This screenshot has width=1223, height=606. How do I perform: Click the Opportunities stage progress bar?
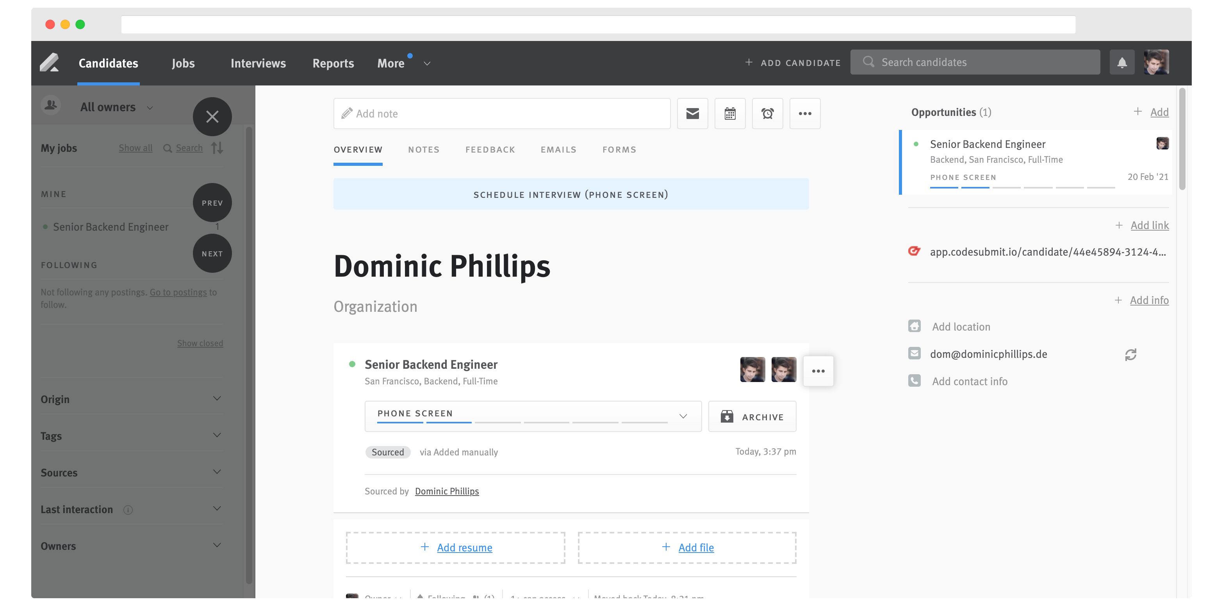(1022, 187)
